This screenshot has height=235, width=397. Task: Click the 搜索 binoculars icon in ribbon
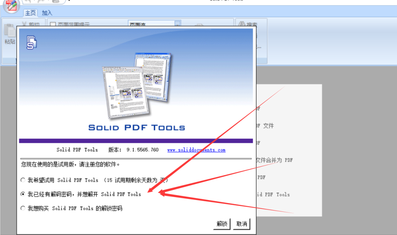pos(242,24)
